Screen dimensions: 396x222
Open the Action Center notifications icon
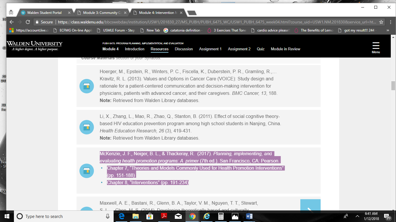click(x=387, y=216)
